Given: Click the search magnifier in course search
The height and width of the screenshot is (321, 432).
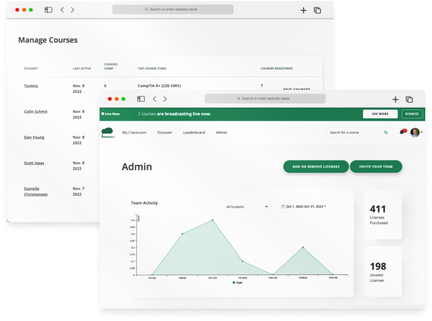Looking at the screenshot, I should tap(386, 132).
